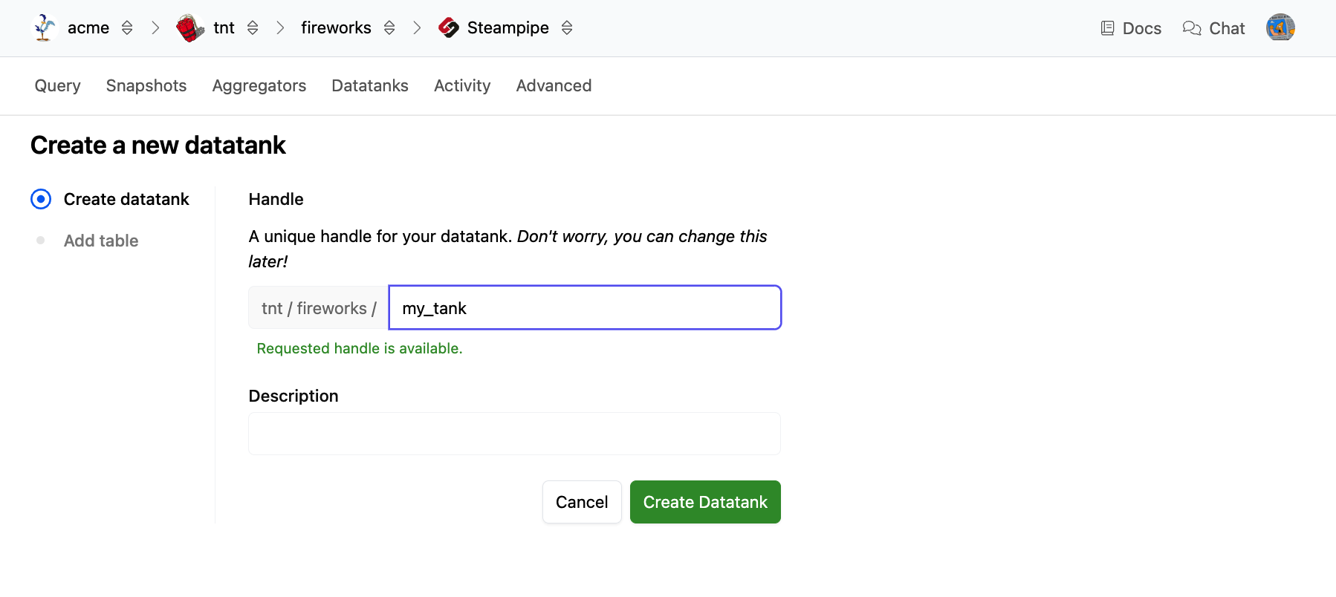The image size is (1336, 597).
Task: Cancel creating the datatank
Action: tap(582, 502)
